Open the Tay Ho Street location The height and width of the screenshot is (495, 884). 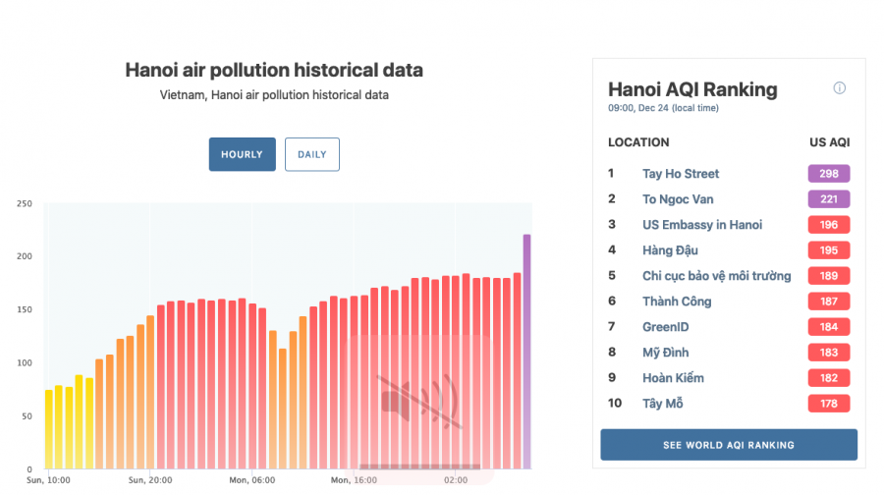click(681, 174)
